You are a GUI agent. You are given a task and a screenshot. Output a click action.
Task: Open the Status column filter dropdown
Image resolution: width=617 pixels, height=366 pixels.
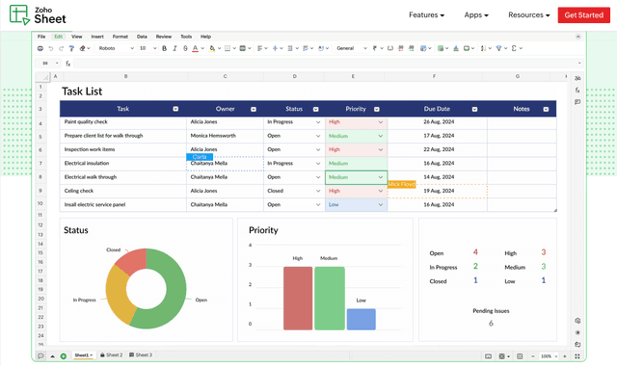coord(315,109)
